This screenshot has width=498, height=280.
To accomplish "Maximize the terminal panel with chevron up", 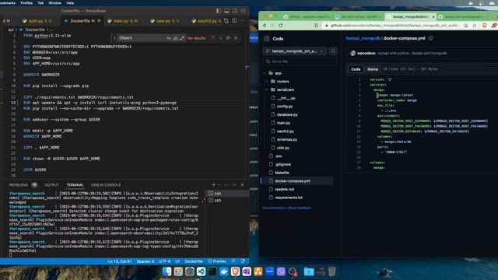I will 234,185.
